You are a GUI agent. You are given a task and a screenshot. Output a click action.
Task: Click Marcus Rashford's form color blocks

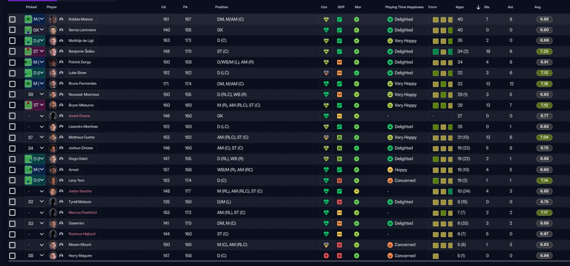(443, 213)
